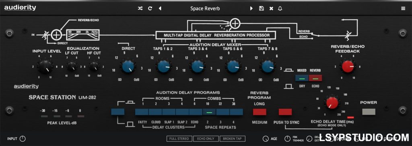This screenshot has height=146, width=412.
Task: Click the Direct blue mixer knob
Action: pyautogui.click(x=128, y=66)
